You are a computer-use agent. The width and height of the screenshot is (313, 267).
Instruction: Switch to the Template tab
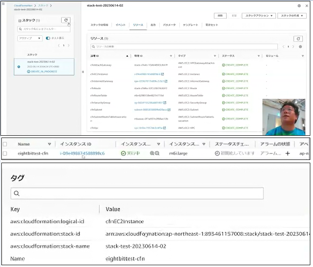click(x=190, y=25)
